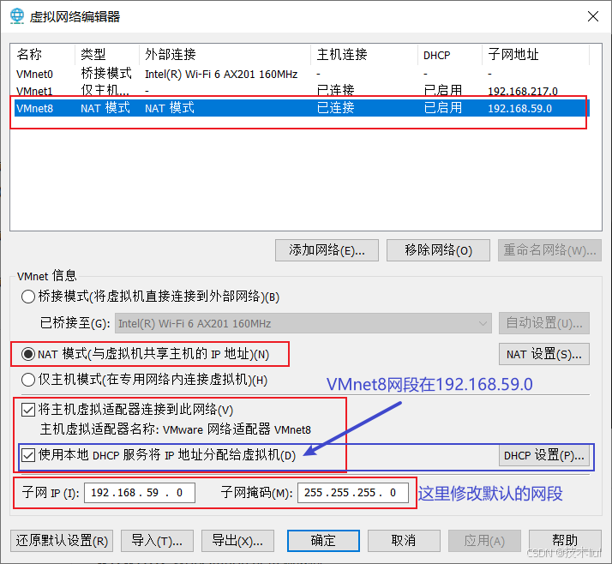Click 重命名网络(W)... button
612x564 pixels.
(x=549, y=250)
